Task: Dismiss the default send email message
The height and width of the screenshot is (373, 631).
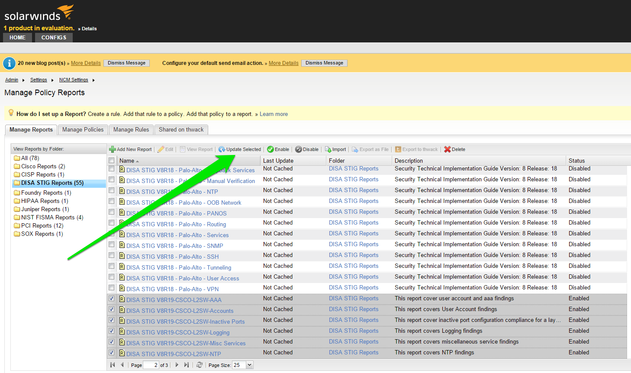Action: [x=324, y=63]
